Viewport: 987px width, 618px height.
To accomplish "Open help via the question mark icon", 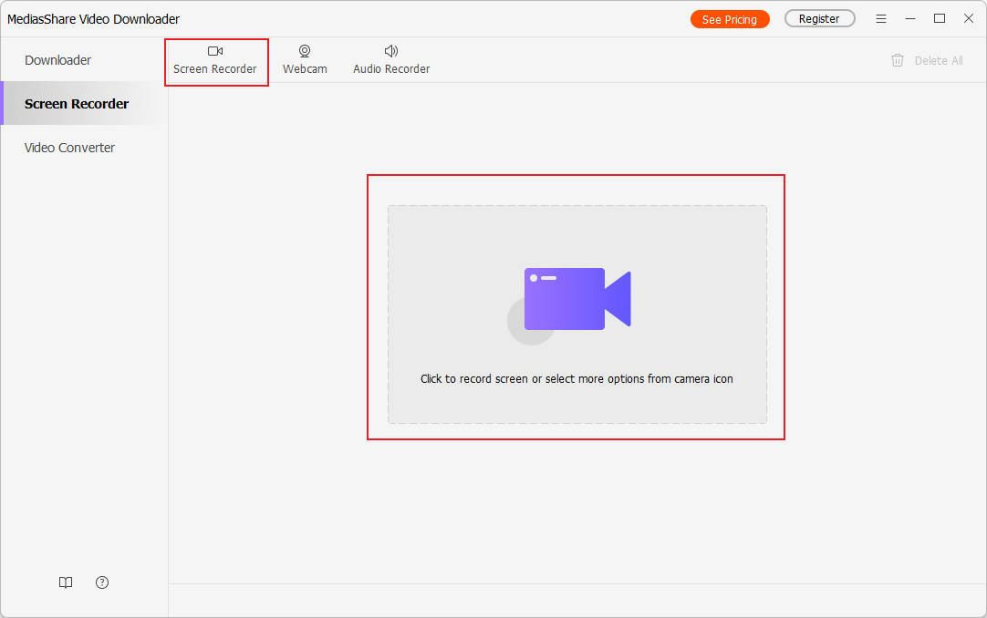I will pos(102,582).
